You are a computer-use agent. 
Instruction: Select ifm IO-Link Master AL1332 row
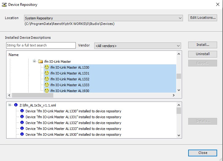pyautogui.click(x=110, y=79)
